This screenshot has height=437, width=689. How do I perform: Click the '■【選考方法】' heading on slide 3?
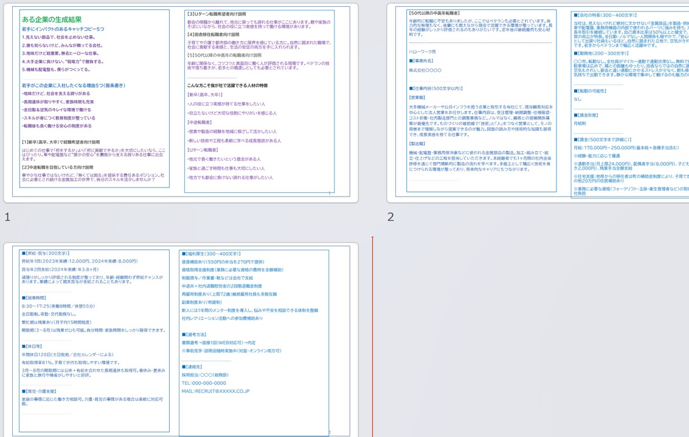194,334
